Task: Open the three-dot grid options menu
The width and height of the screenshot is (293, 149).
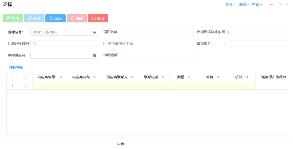Action: 12,77
